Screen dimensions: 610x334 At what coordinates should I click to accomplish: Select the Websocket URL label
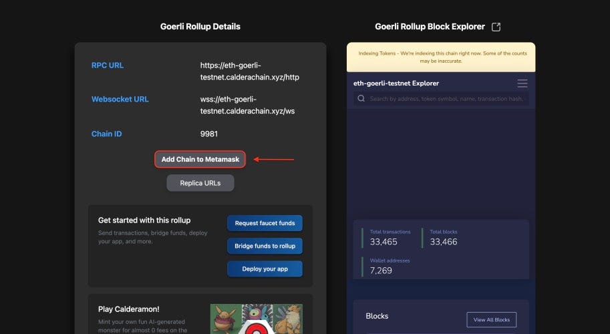(x=120, y=99)
